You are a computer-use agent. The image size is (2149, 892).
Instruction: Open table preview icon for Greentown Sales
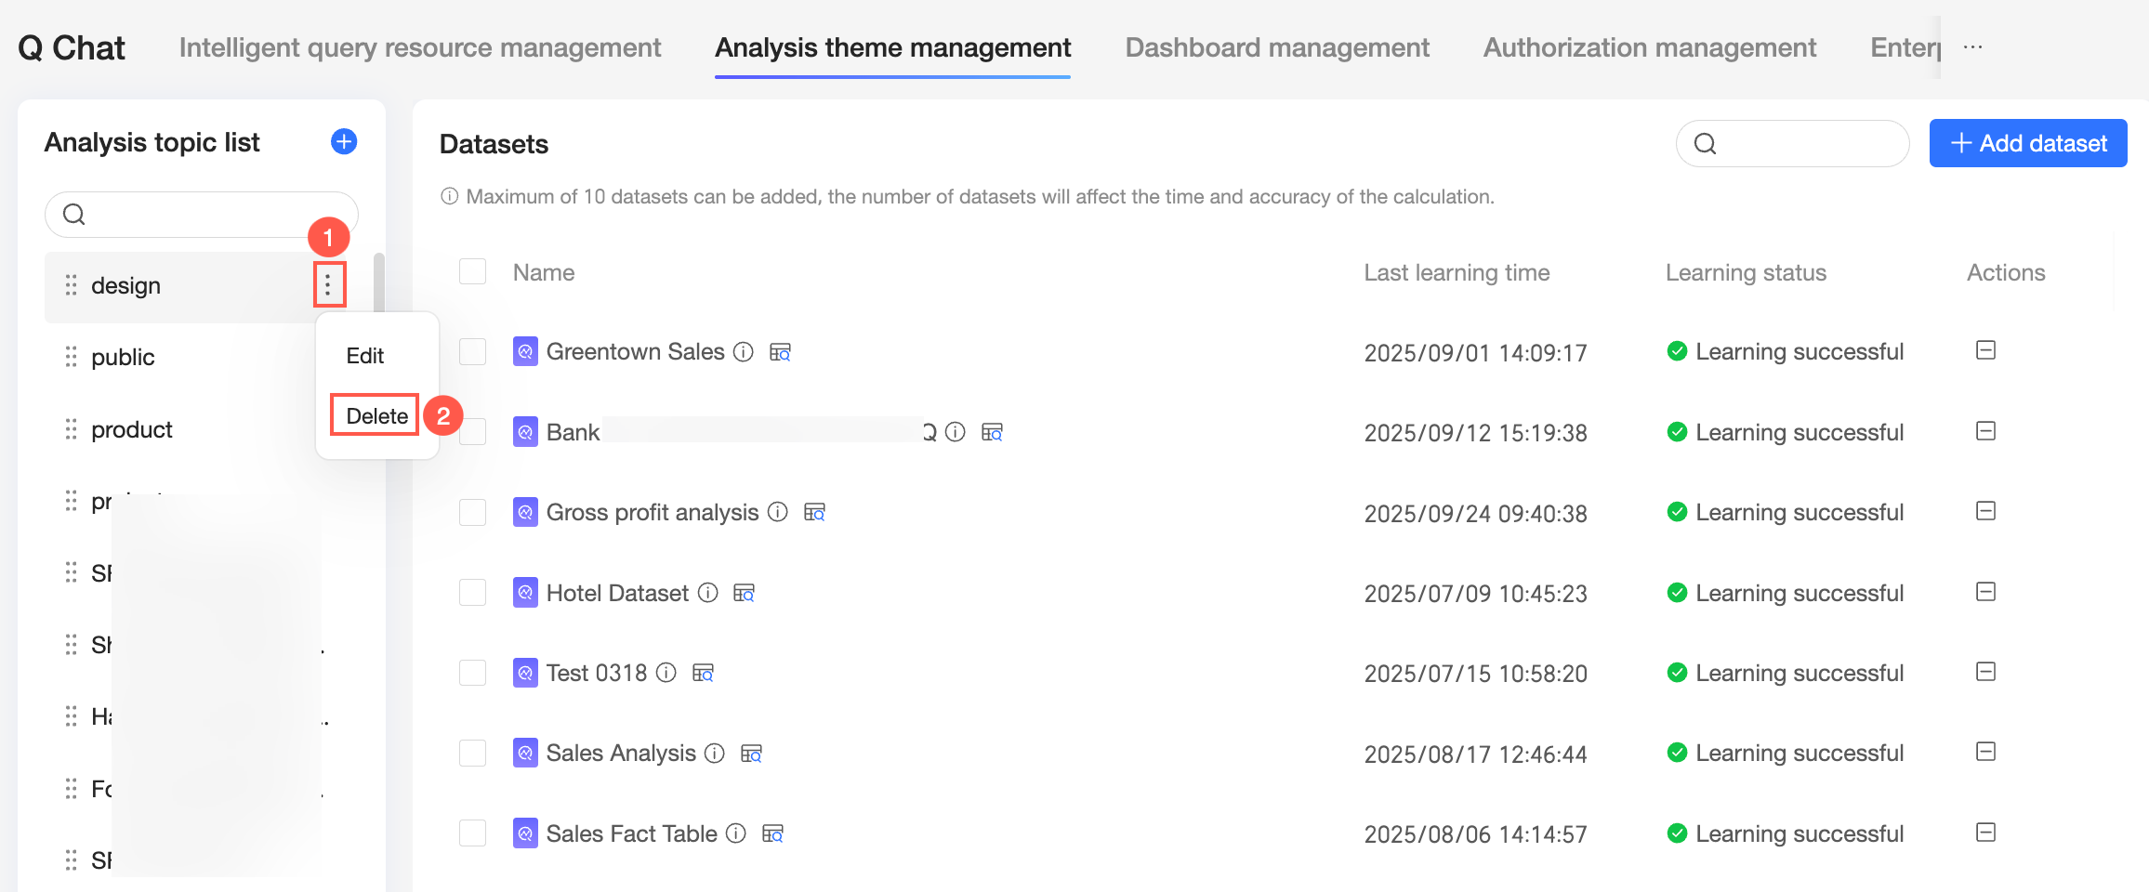click(780, 352)
